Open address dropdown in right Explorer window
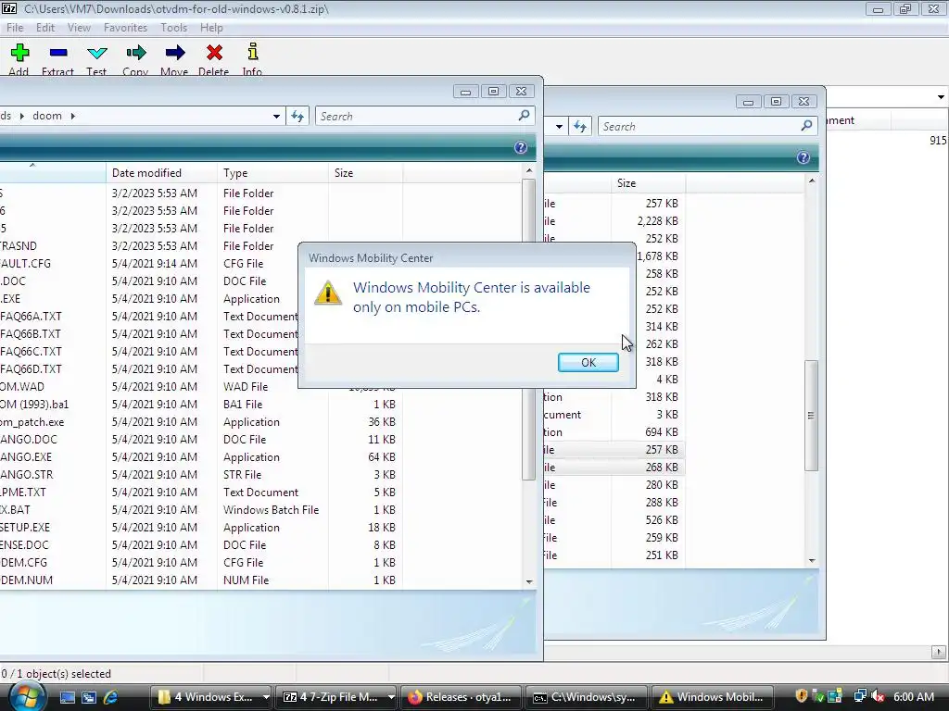The width and height of the screenshot is (949, 711). (559, 126)
